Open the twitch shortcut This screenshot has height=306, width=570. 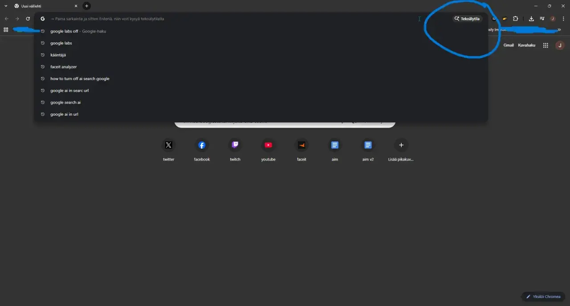[x=235, y=150]
